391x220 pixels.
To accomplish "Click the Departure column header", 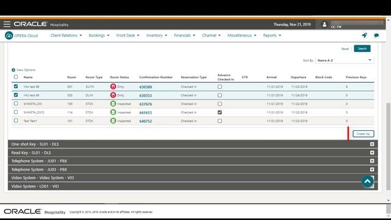I will [298, 77].
